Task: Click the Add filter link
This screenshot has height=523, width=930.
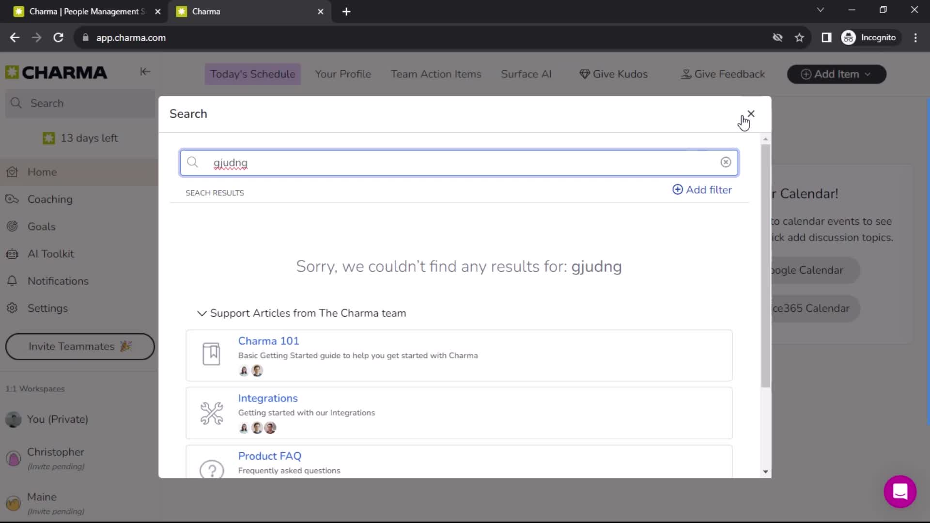Action: (702, 189)
